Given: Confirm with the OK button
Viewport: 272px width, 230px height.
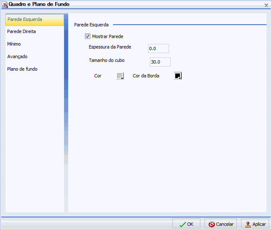Looking at the screenshot, I should coord(186,224).
